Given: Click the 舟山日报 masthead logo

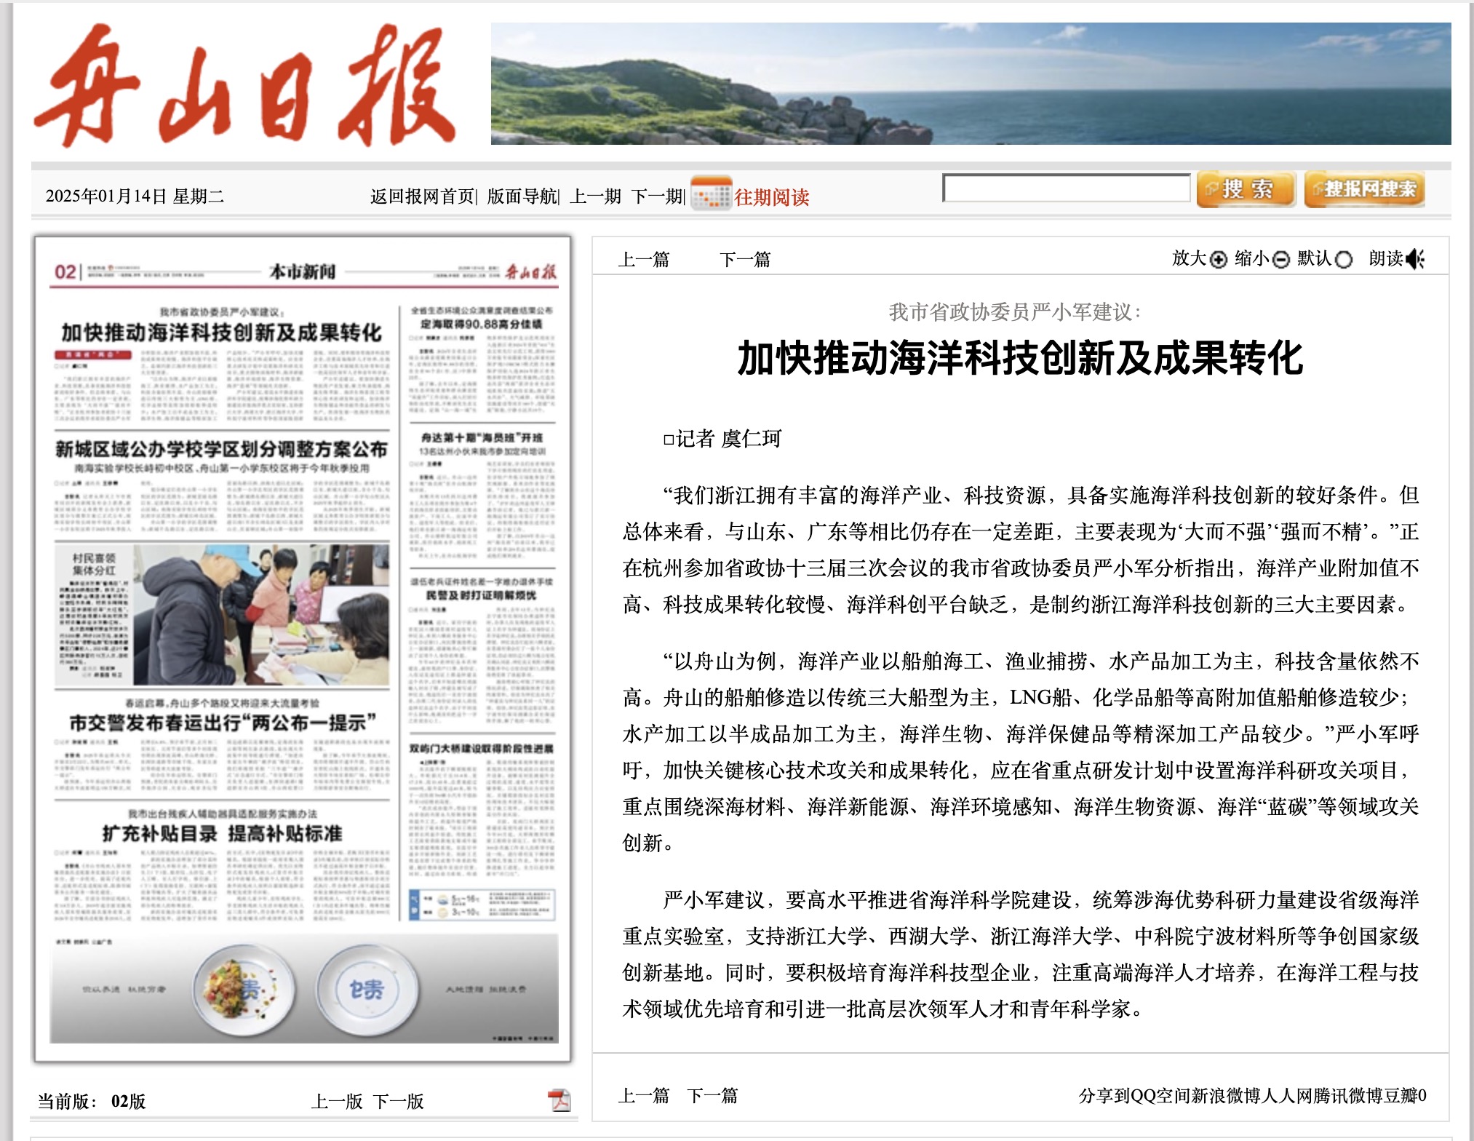Looking at the screenshot, I should [245, 85].
